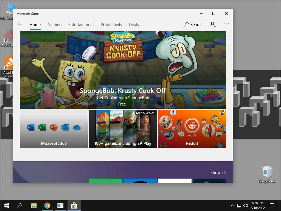Click the Show all link
The image size is (281, 211).
(x=218, y=173)
